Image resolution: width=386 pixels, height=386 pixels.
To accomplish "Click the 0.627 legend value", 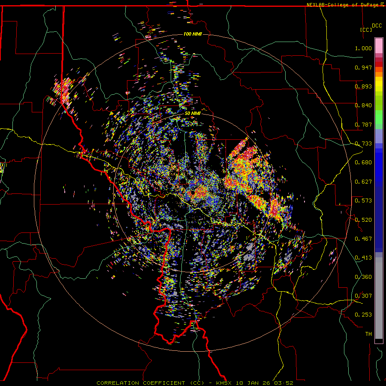I will 363,182.
